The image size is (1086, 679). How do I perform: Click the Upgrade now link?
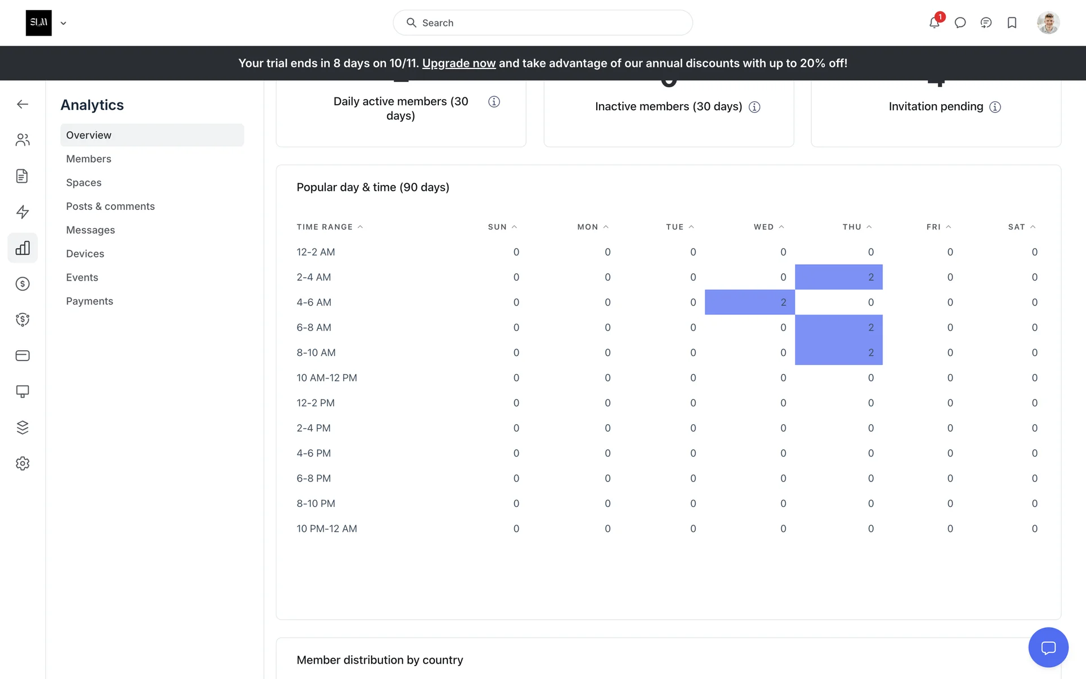(x=459, y=63)
